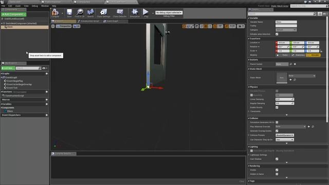Add new macro with plus icon
Screen dimensions: 329x185
(47, 100)
